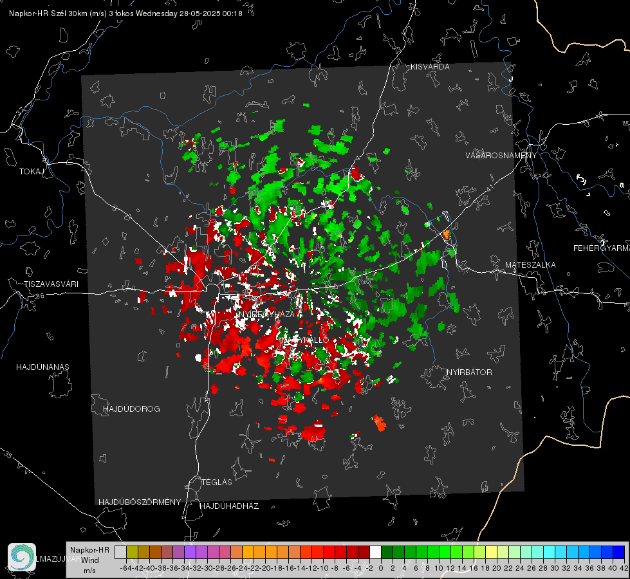This screenshot has height=579, width=630.
Task: Select the HAJDÚDOROG city label
Action: pos(131,409)
